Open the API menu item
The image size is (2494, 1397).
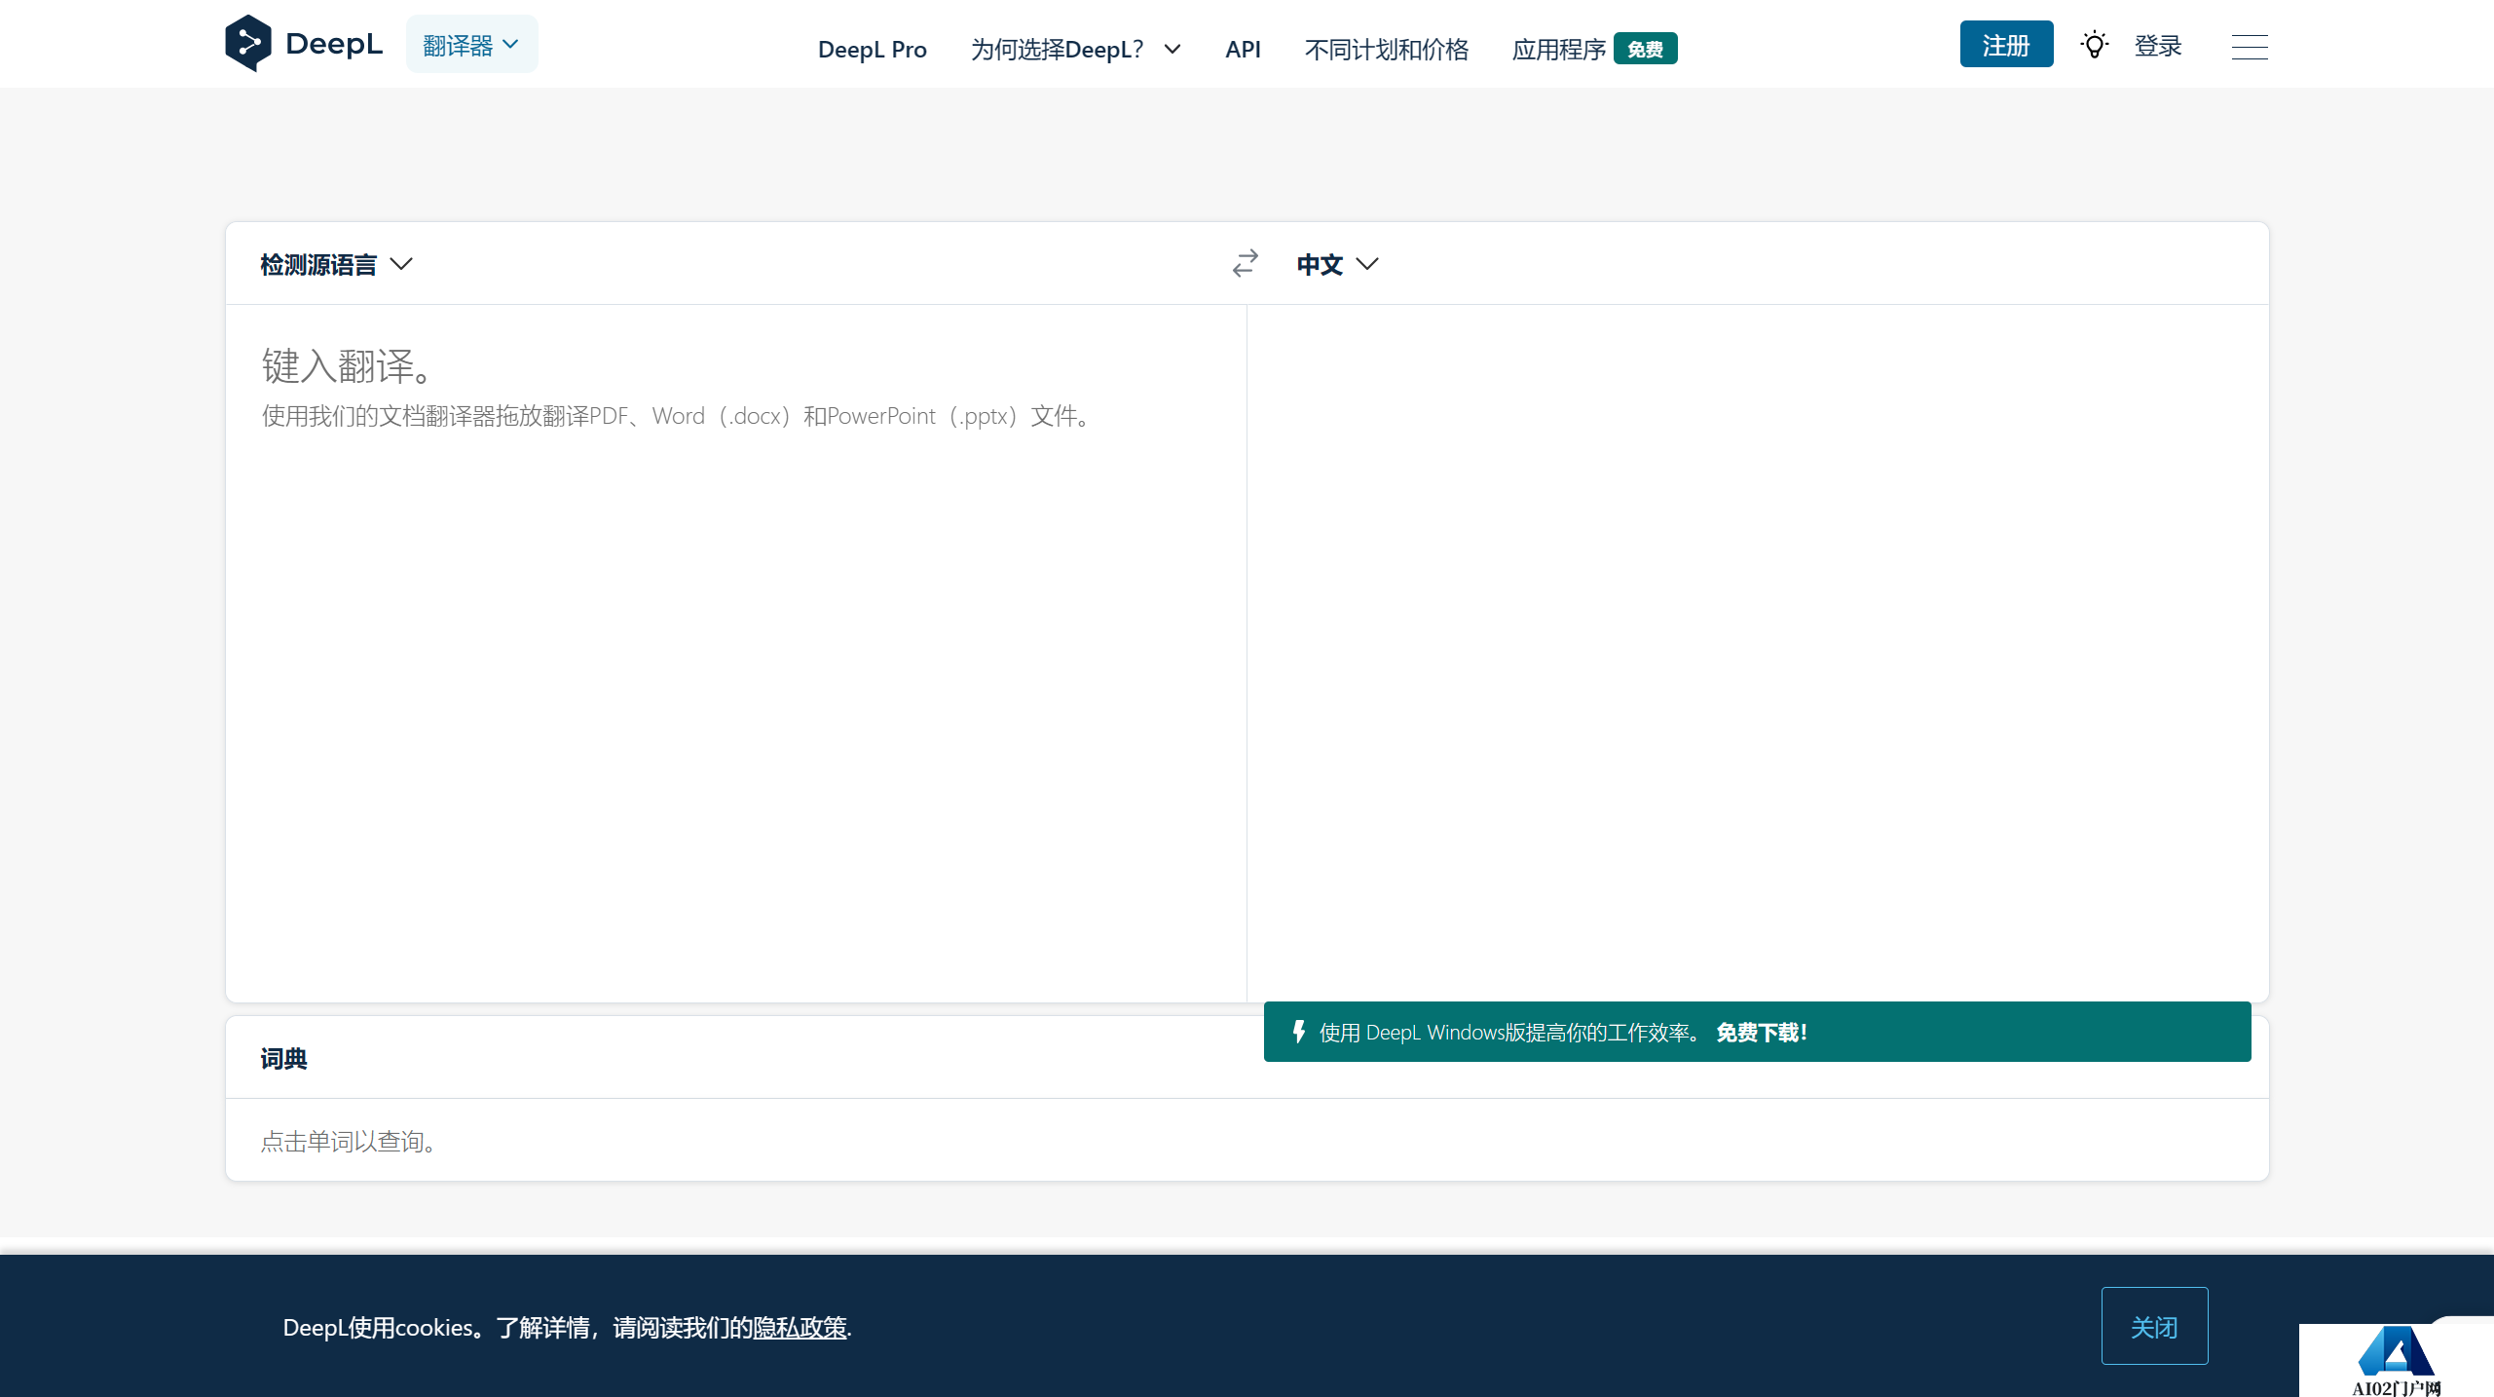tap(1243, 49)
